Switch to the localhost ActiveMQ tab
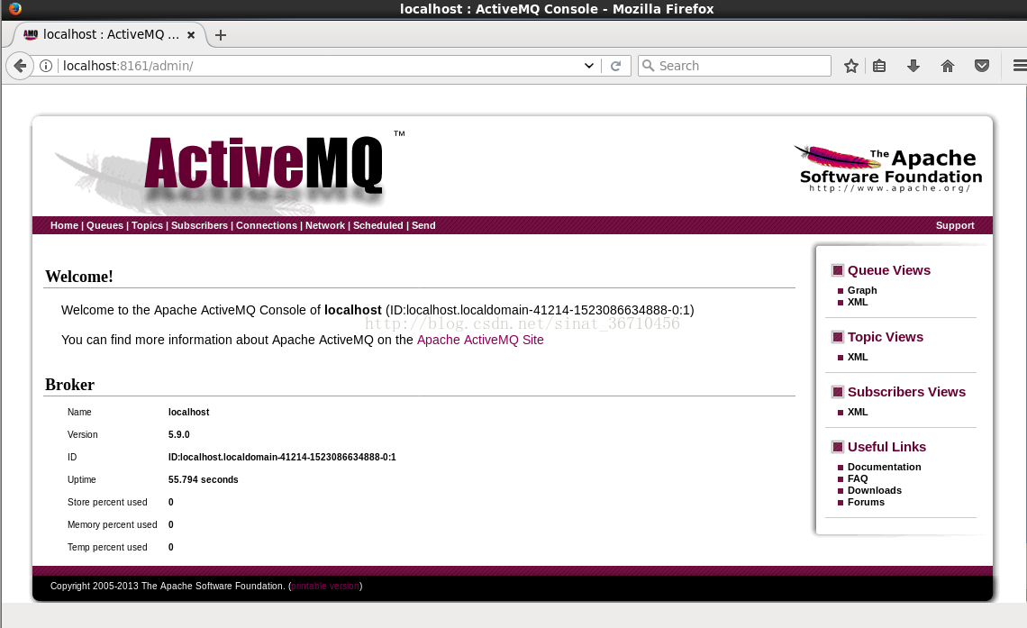Image resolution: width=1027 pixels, height=628 pixels. click(108, 34)
